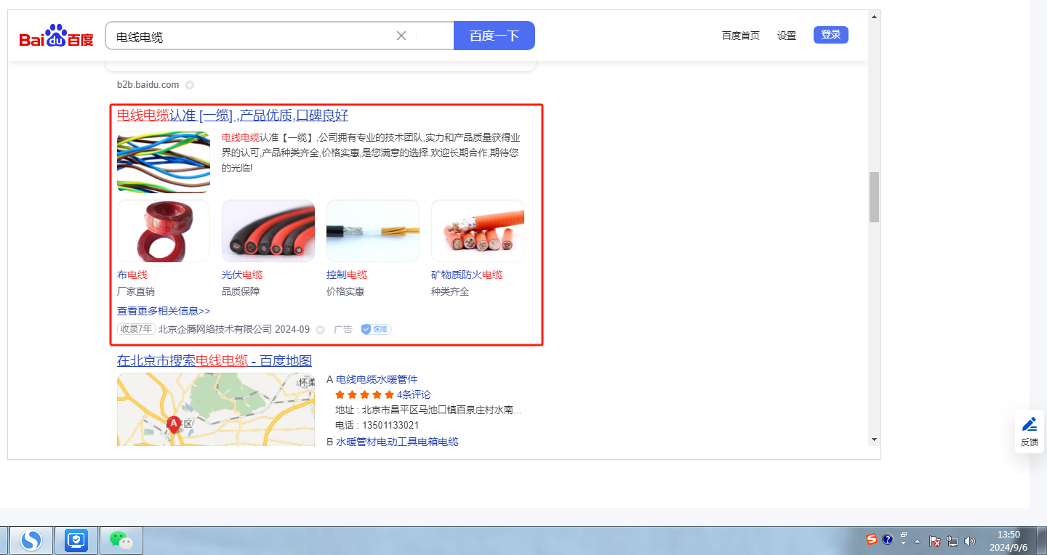The height and width of the screenshot is (555, 1047).
Task: Open the 电线电缆认准 [一缆] ad title
Action: 233,116
